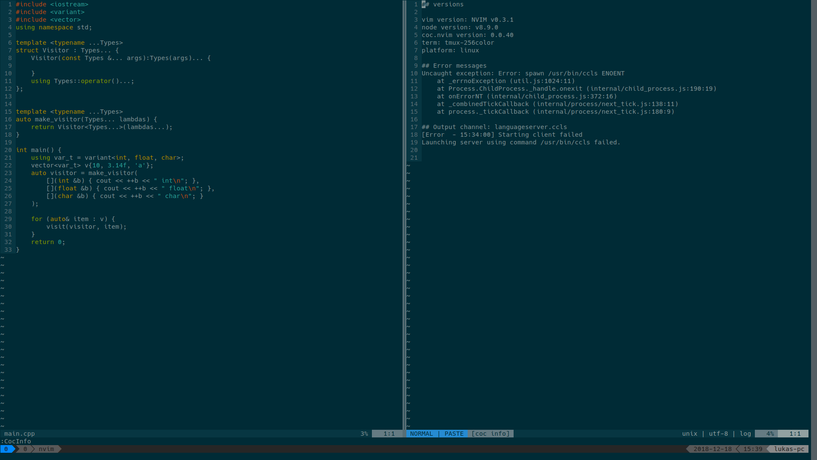
Task: Toggle PASTE mode off in statusline
Action: [454, 434]
